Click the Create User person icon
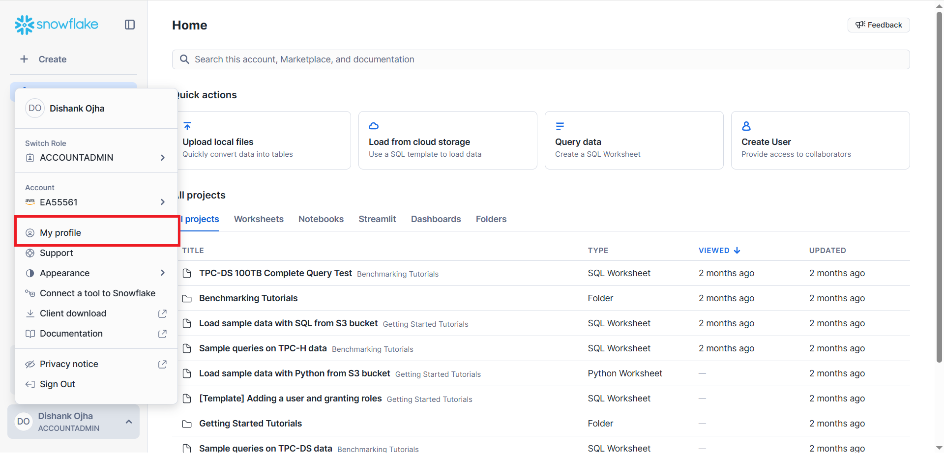 click(746, 126)
